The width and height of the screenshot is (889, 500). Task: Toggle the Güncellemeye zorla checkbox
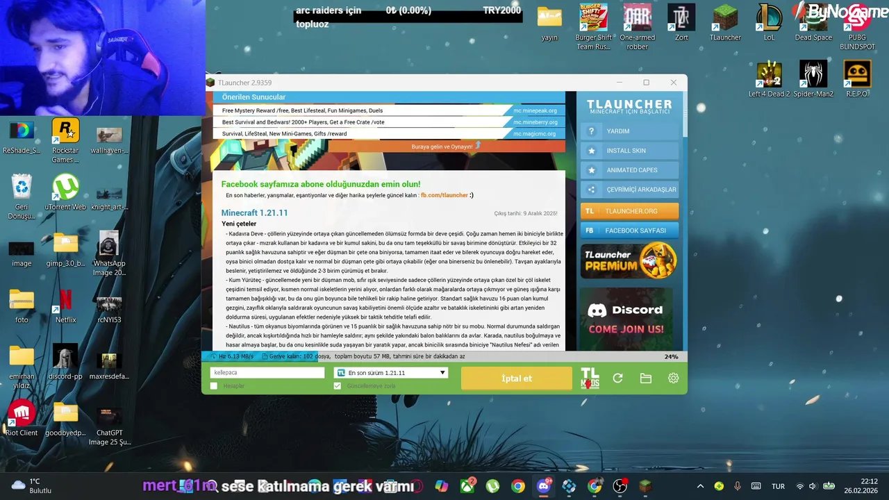coord(338,386)
